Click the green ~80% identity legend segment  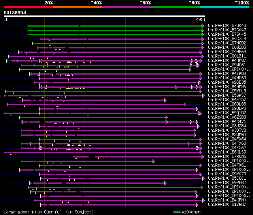pyautogui.click(x=176, y=7)
